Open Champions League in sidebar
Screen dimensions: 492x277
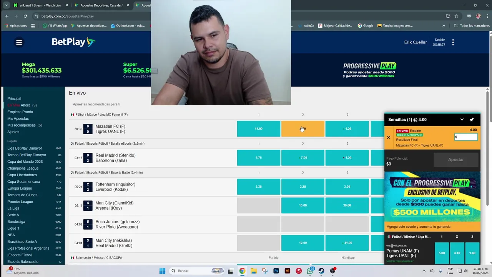(x=23, y=168)
